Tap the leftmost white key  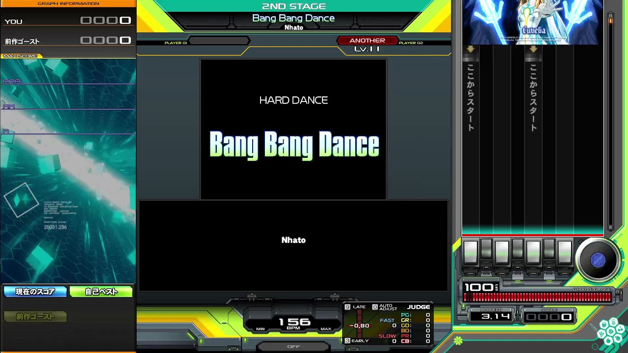point(471,252)
